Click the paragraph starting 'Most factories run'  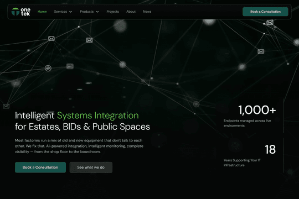point(79,146)
